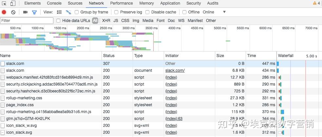Show the overview waterfall view icon
Image resolution: width=322 pixels, height=137 pixels.
[x=68, y=12]
